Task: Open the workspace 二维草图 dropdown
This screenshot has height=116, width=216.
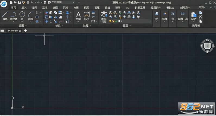Action: [x=63, y=2]
